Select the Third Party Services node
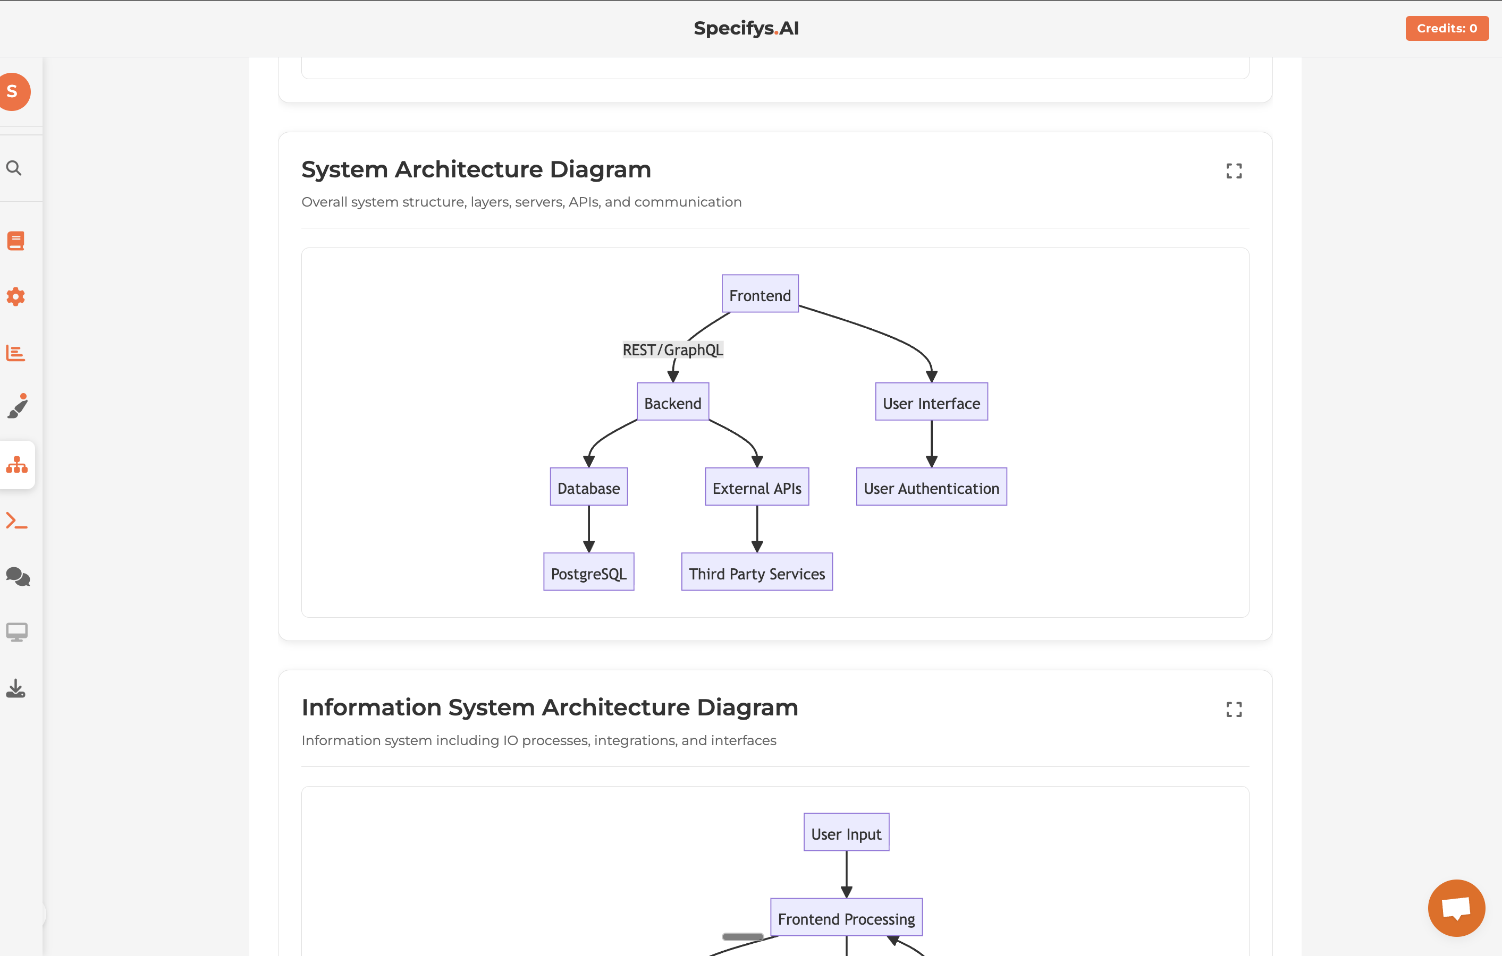Image resolution: width=1502 pixels, height=956 pixels. click(756, 571)
